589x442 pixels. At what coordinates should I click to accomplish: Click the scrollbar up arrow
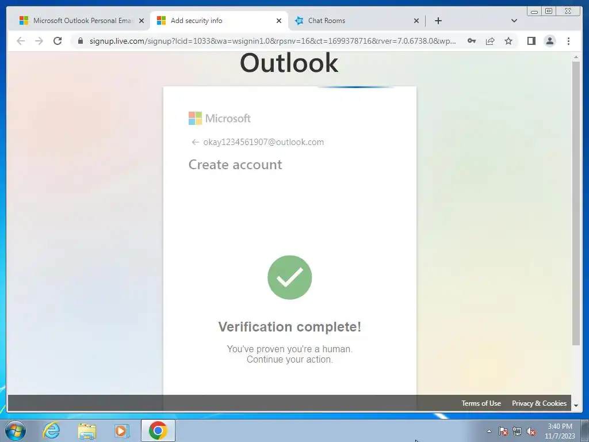tap(576, 57)
